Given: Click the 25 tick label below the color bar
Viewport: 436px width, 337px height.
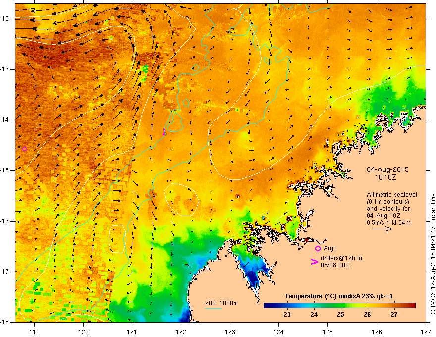Looking at the screenshot, I should click(x=340, y=315).
